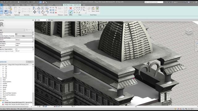Click Edit button for Visibility/Graphics Overrides
Screen dimensions: 198x111
click(24, 36)
